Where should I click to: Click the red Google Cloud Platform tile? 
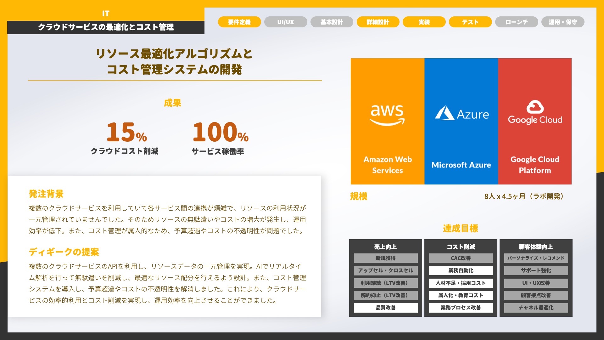pos(535,142)
